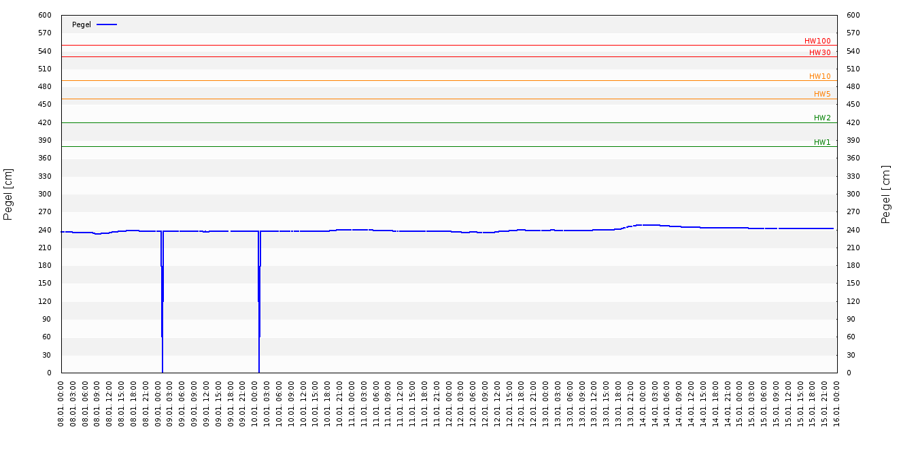Viewport: 918px width, 476px height.
Task: Click the water level peak near 14.01. 00:00
Action: 646,225
